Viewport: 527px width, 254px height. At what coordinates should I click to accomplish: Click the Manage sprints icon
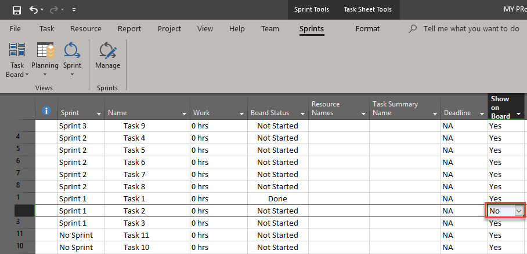pyautogui.click(x=107, y=51)
